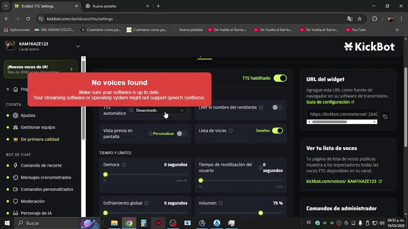The width and height of the screenshot is (408, 229).
Task: Open Comandos personalizados icon
Action: (x=15, y=189)
